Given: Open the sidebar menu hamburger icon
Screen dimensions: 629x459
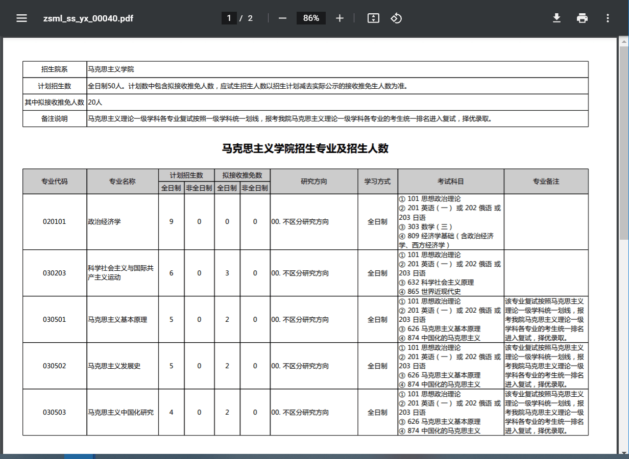Looking at the screenshot, I should (x=21, y=18).
